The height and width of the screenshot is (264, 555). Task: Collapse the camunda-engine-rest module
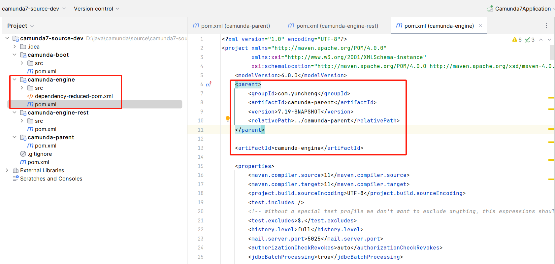pyautogui.click(x=15, y=113)
